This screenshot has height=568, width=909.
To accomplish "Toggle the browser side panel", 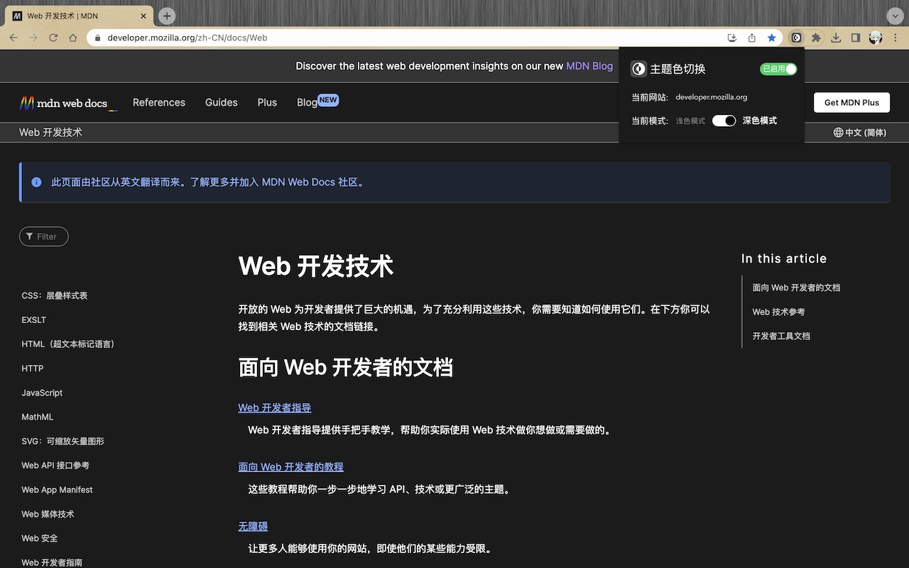I will 856,38.
